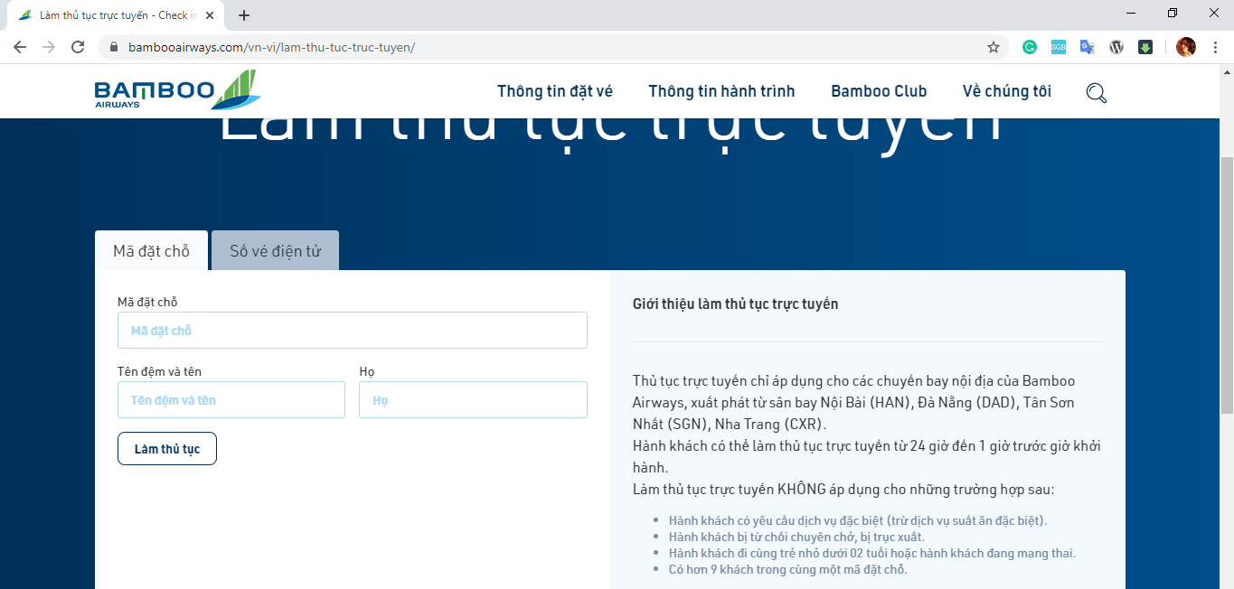This screenshot has width=1234, height=589.
Task: Open the Grammarly extension
Action: (1030, 47)
